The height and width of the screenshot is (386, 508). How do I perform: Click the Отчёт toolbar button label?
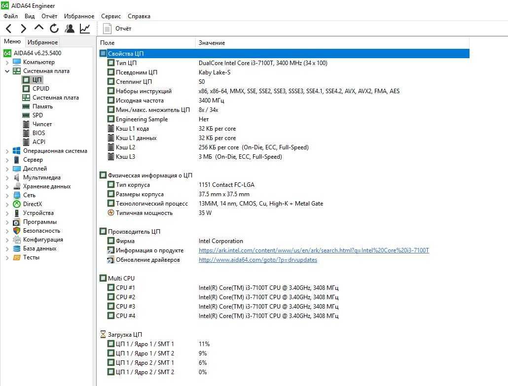pyautogui.click(x=123, y=29)
